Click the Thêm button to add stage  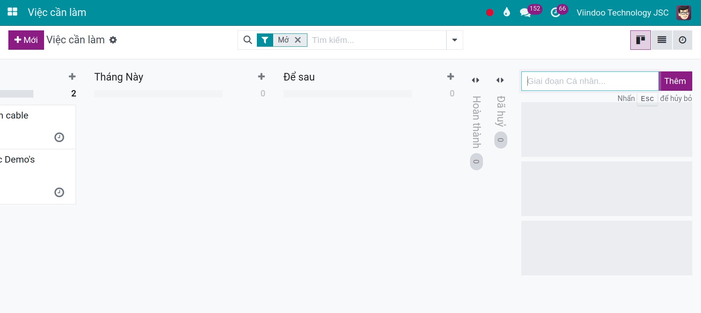coord(675,81)
